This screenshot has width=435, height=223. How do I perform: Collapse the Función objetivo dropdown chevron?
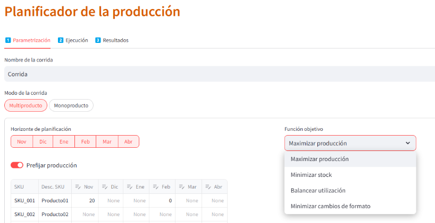tap(408, 143)
